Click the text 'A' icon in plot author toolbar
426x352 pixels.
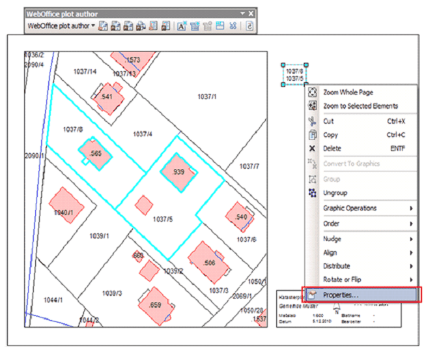(x=181, y=27)
